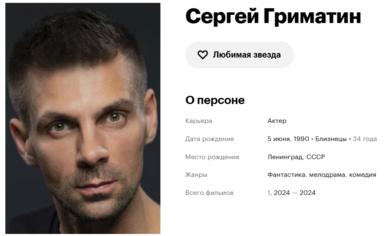
Task: Select the мелодрама genre link
Action: (x=327, y=175)
